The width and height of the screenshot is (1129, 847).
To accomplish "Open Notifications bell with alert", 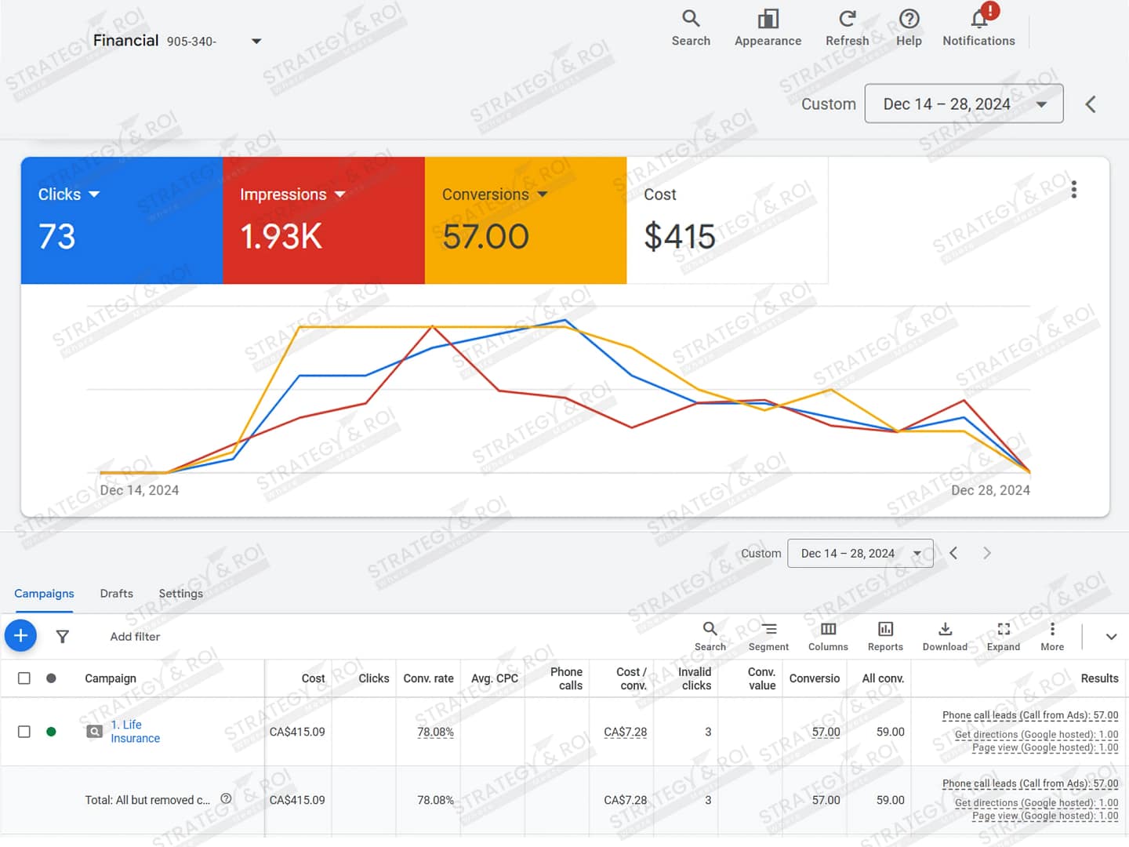I will coord(978,20).
